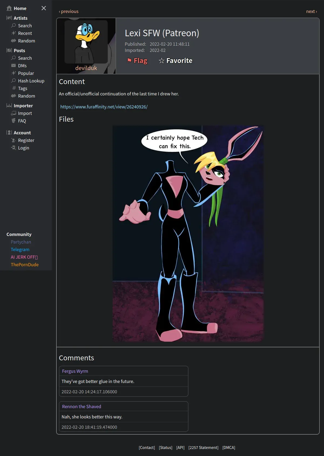Open the Import page
Screen dimensions: 324x456
25,113
